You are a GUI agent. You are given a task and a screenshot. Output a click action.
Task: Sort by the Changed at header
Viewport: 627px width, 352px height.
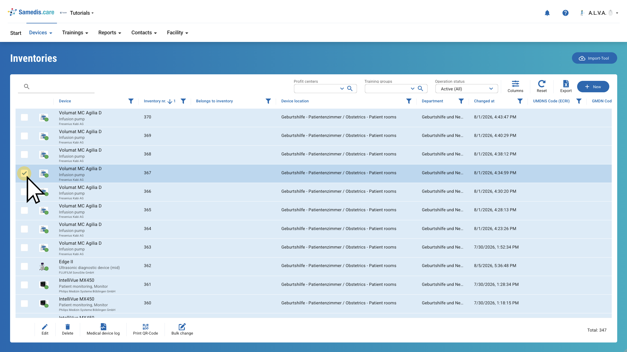coord(484,101)
